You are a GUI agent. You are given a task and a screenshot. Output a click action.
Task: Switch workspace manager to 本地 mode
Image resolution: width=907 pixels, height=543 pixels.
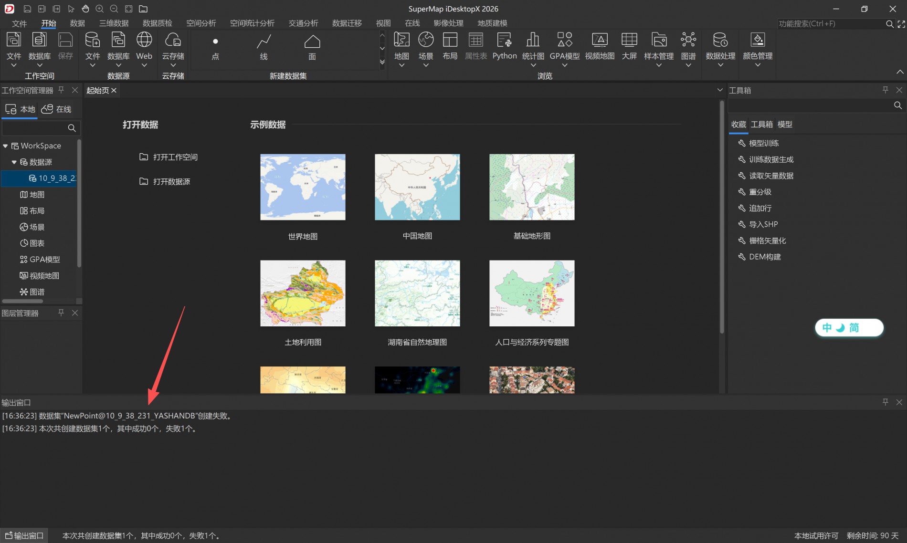coord(20,109)
